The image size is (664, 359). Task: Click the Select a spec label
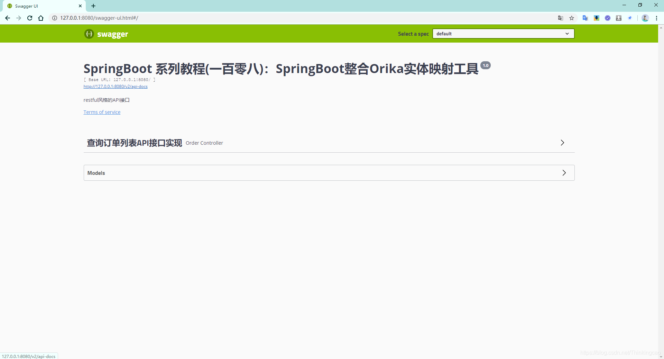(x=413, y=34)
